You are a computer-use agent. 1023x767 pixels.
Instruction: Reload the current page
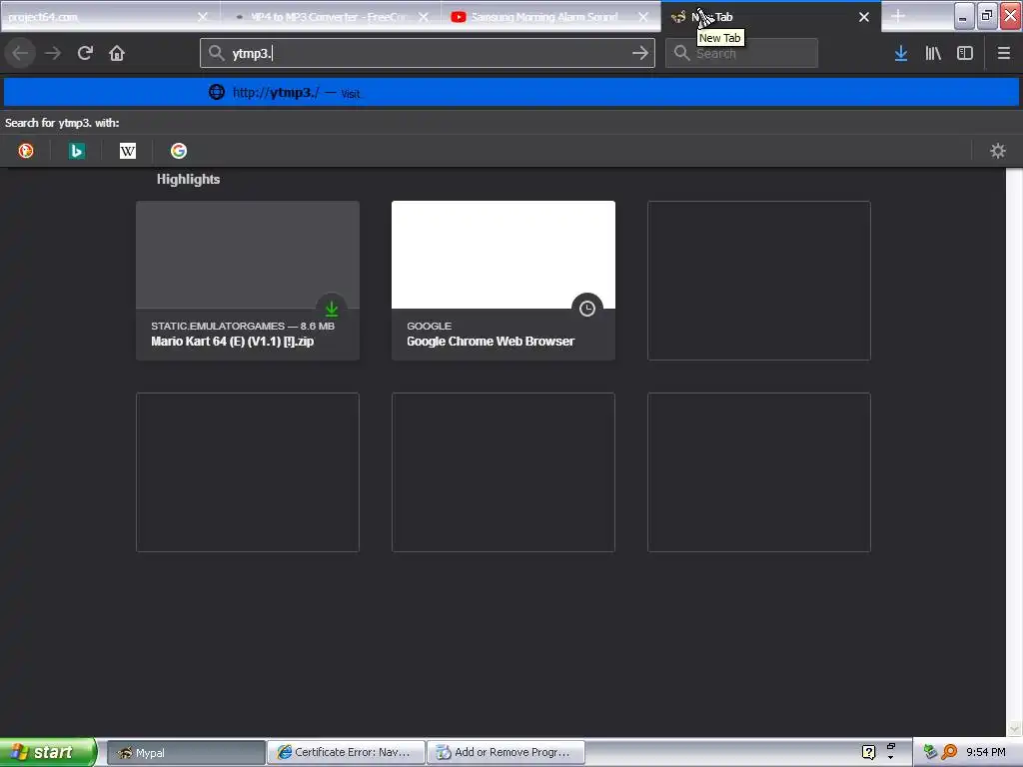pos(85,54)
